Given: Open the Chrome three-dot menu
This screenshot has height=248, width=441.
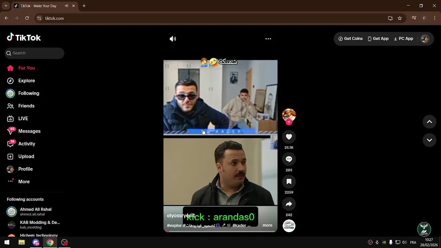Looking at the screenshot, I should pos(434,18).
